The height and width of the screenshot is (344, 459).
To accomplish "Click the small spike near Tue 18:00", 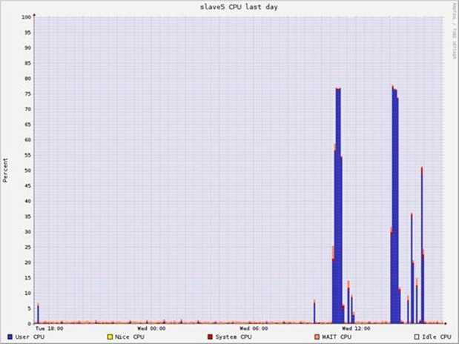I will 38,314.
